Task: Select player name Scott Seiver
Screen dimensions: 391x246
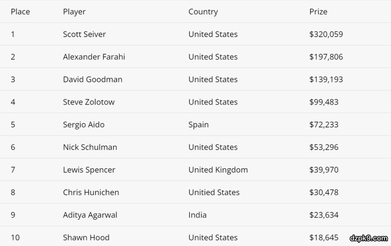Action: (x=84, y=34)
